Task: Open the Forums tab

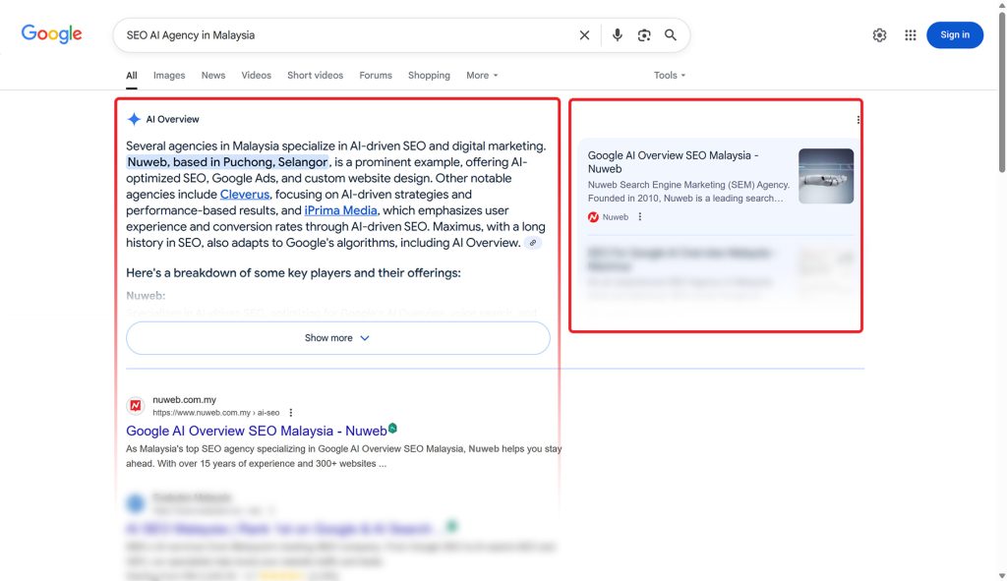Action: [376, 75]
